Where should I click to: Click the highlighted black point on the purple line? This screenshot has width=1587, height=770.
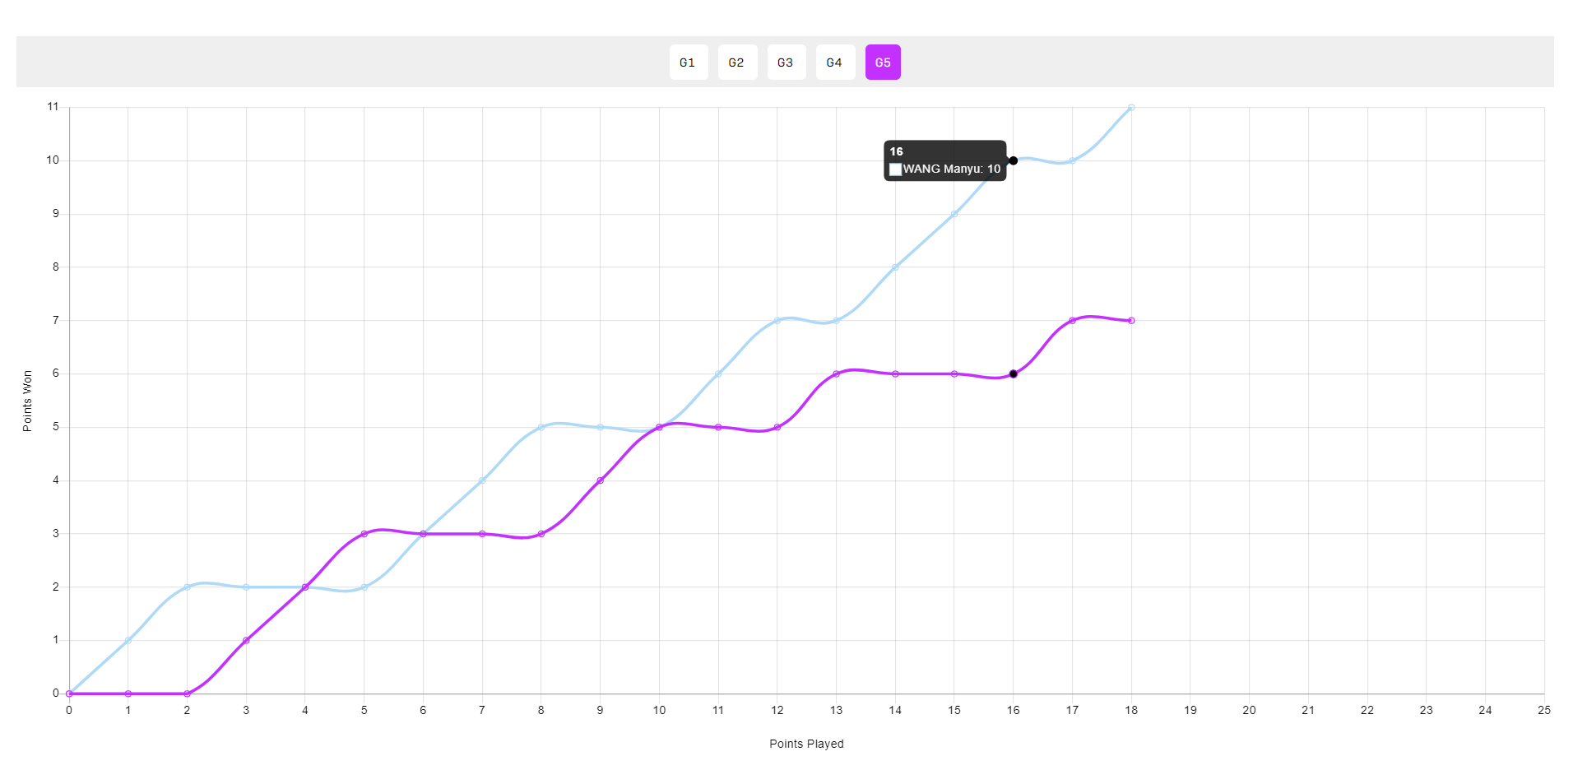pos(1013,373)
